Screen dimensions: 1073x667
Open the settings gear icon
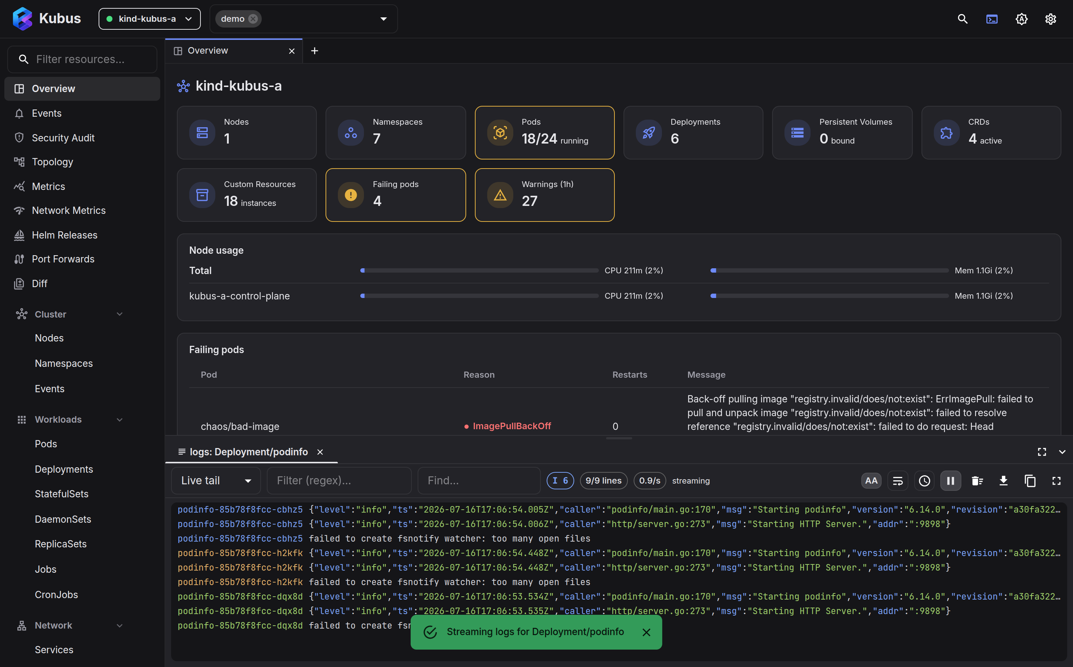[x=1051, y=19]
